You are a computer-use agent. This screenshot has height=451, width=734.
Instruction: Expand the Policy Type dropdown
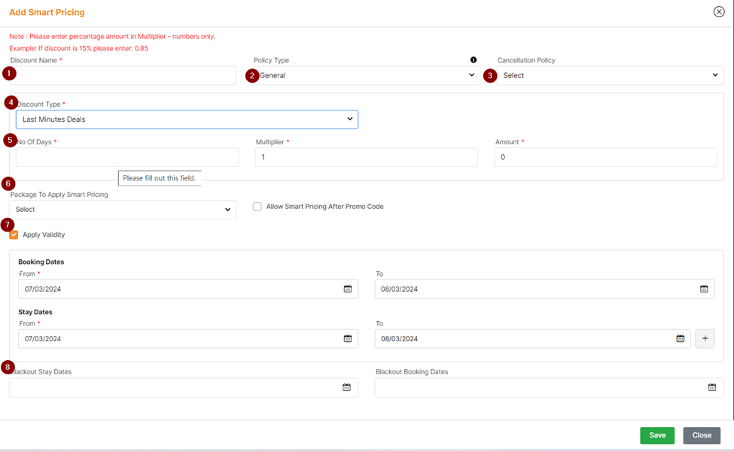[366, 75]
